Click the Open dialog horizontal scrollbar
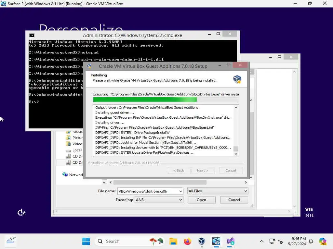This screenshot has width=333, height=249. point(160,182)
